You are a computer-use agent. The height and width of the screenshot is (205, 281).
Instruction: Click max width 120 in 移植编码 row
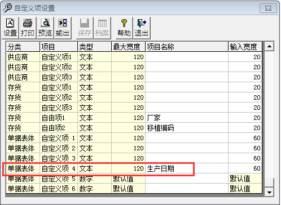pos(129,128)
